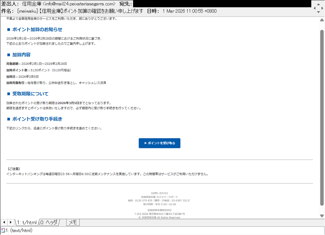Viewport: 325px width, 235px height.
Task: Click the left arrow beside the bottom tabs
Action: click(x=4, y=222)
